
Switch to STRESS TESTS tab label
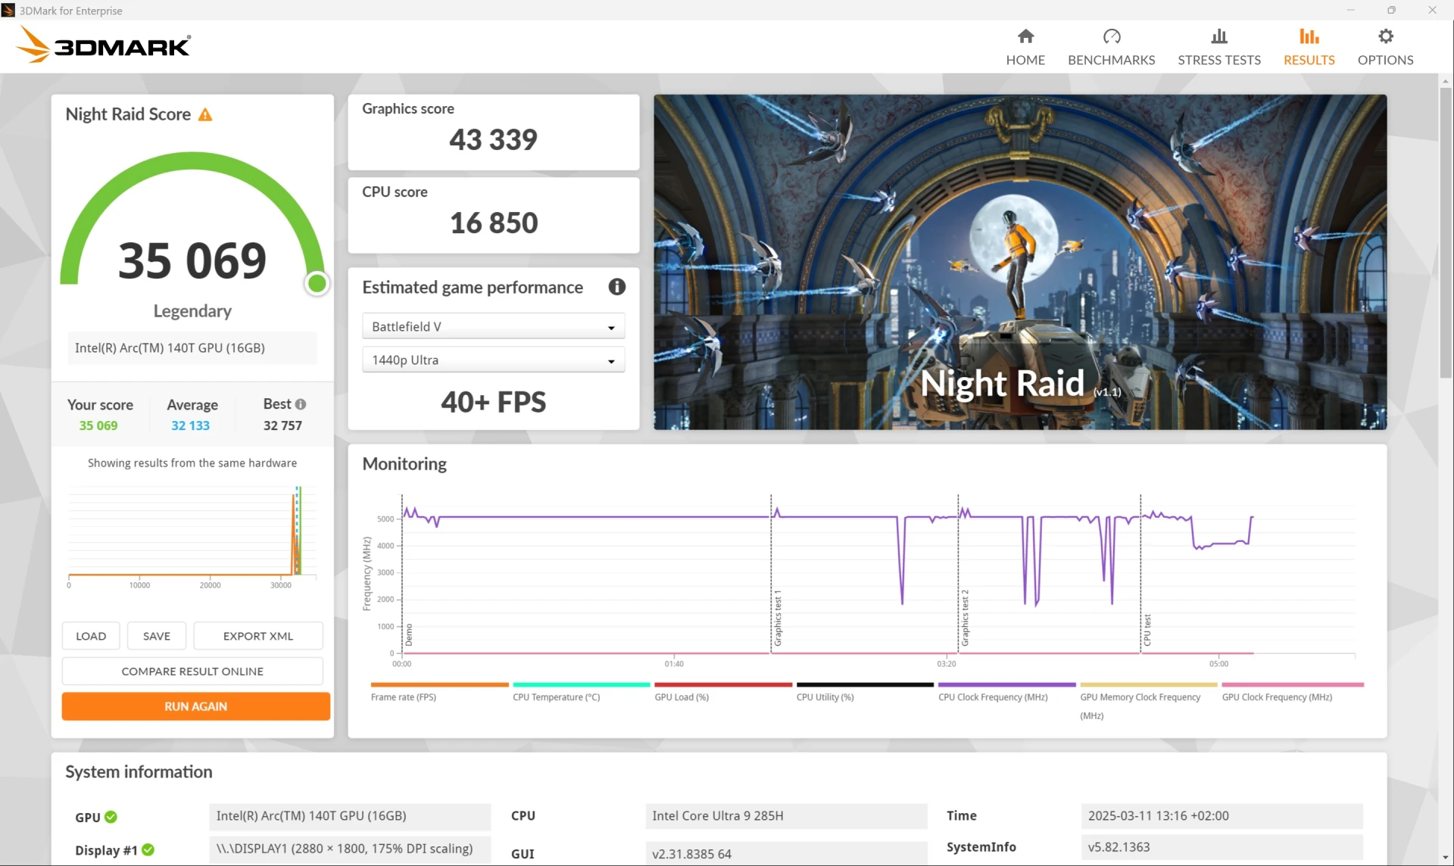pos(1218,60)
